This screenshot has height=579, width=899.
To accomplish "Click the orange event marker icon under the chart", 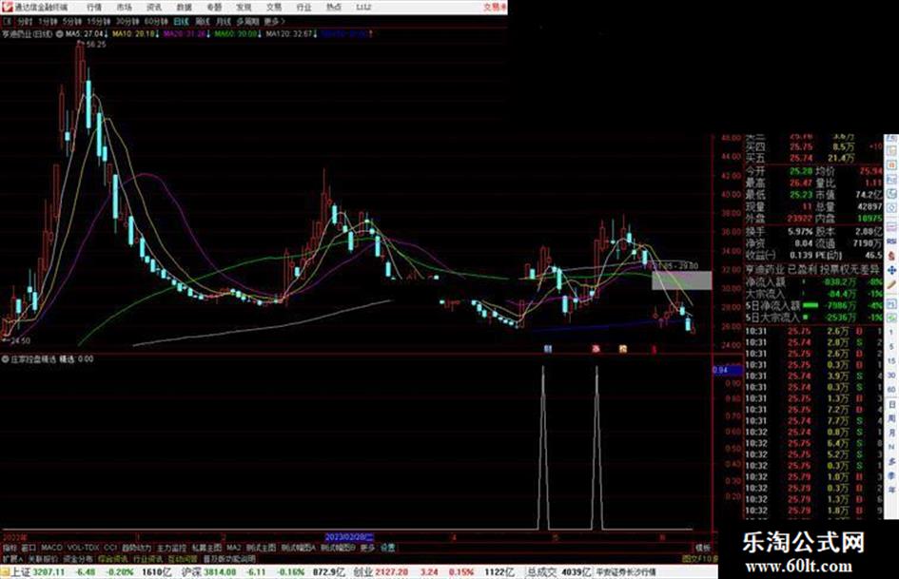I will click(623, 349).
